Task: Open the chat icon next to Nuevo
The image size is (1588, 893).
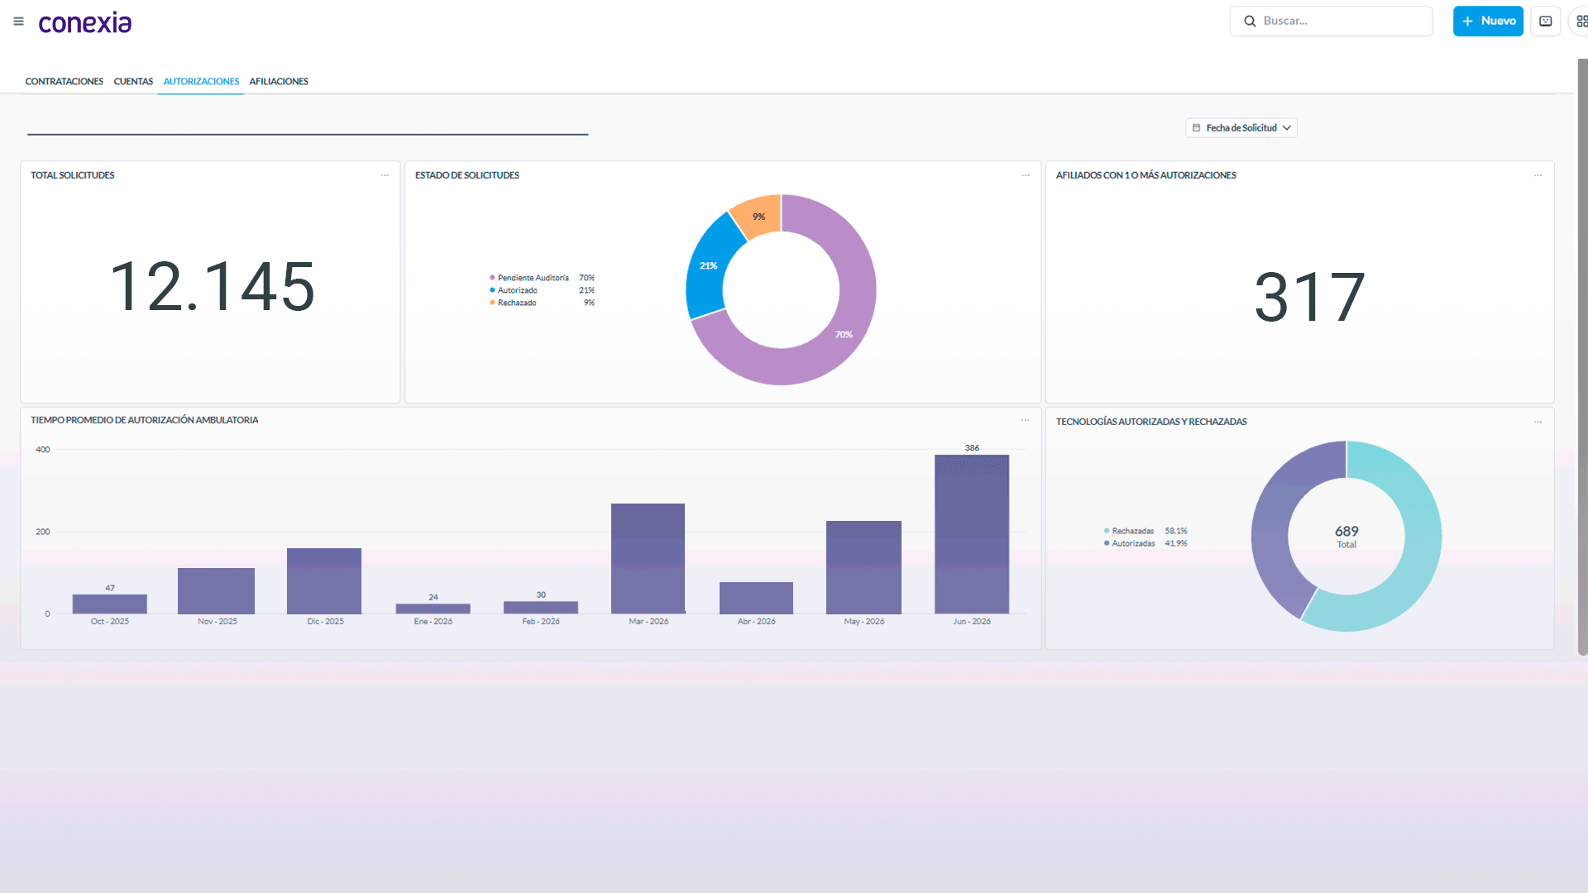Action: [1545, 21]
